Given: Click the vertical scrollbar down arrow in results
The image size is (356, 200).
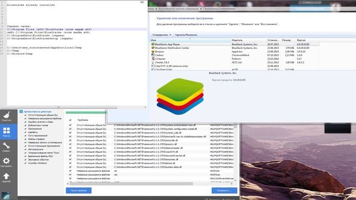Looking at the screenshot, I should (x=235, y=181).
